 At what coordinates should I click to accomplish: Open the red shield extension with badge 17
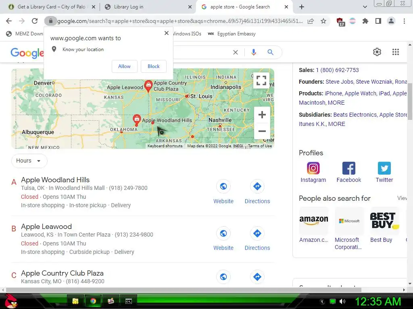[340, 22]
